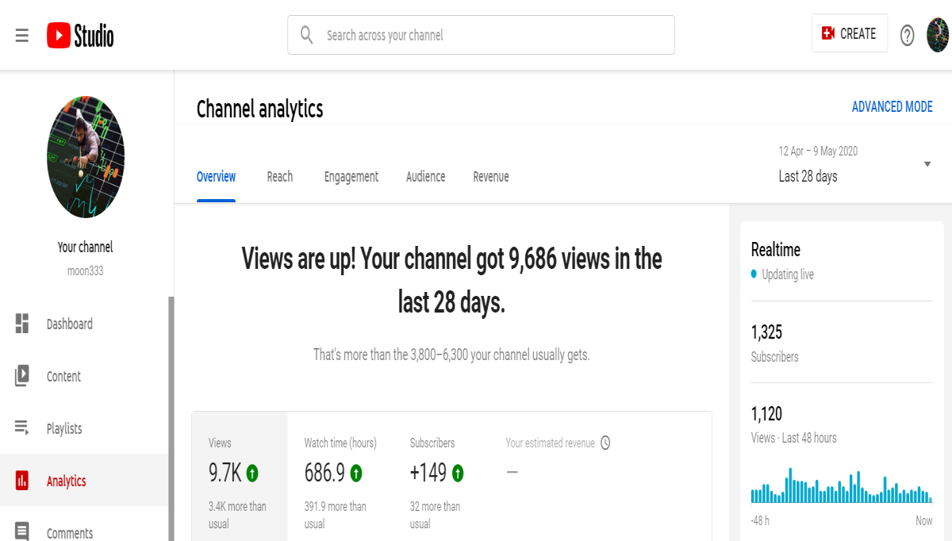Open ADVANCED MODE link
This screenshot has width=952, height=541.
point(892,106)
